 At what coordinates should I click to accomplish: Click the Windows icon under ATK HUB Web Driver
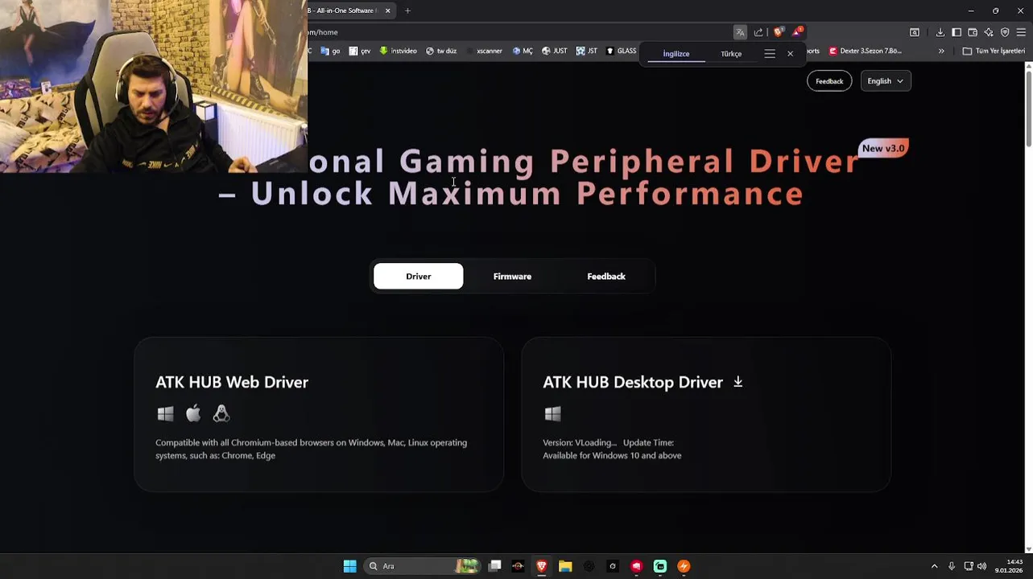click(x=165, y=413)
